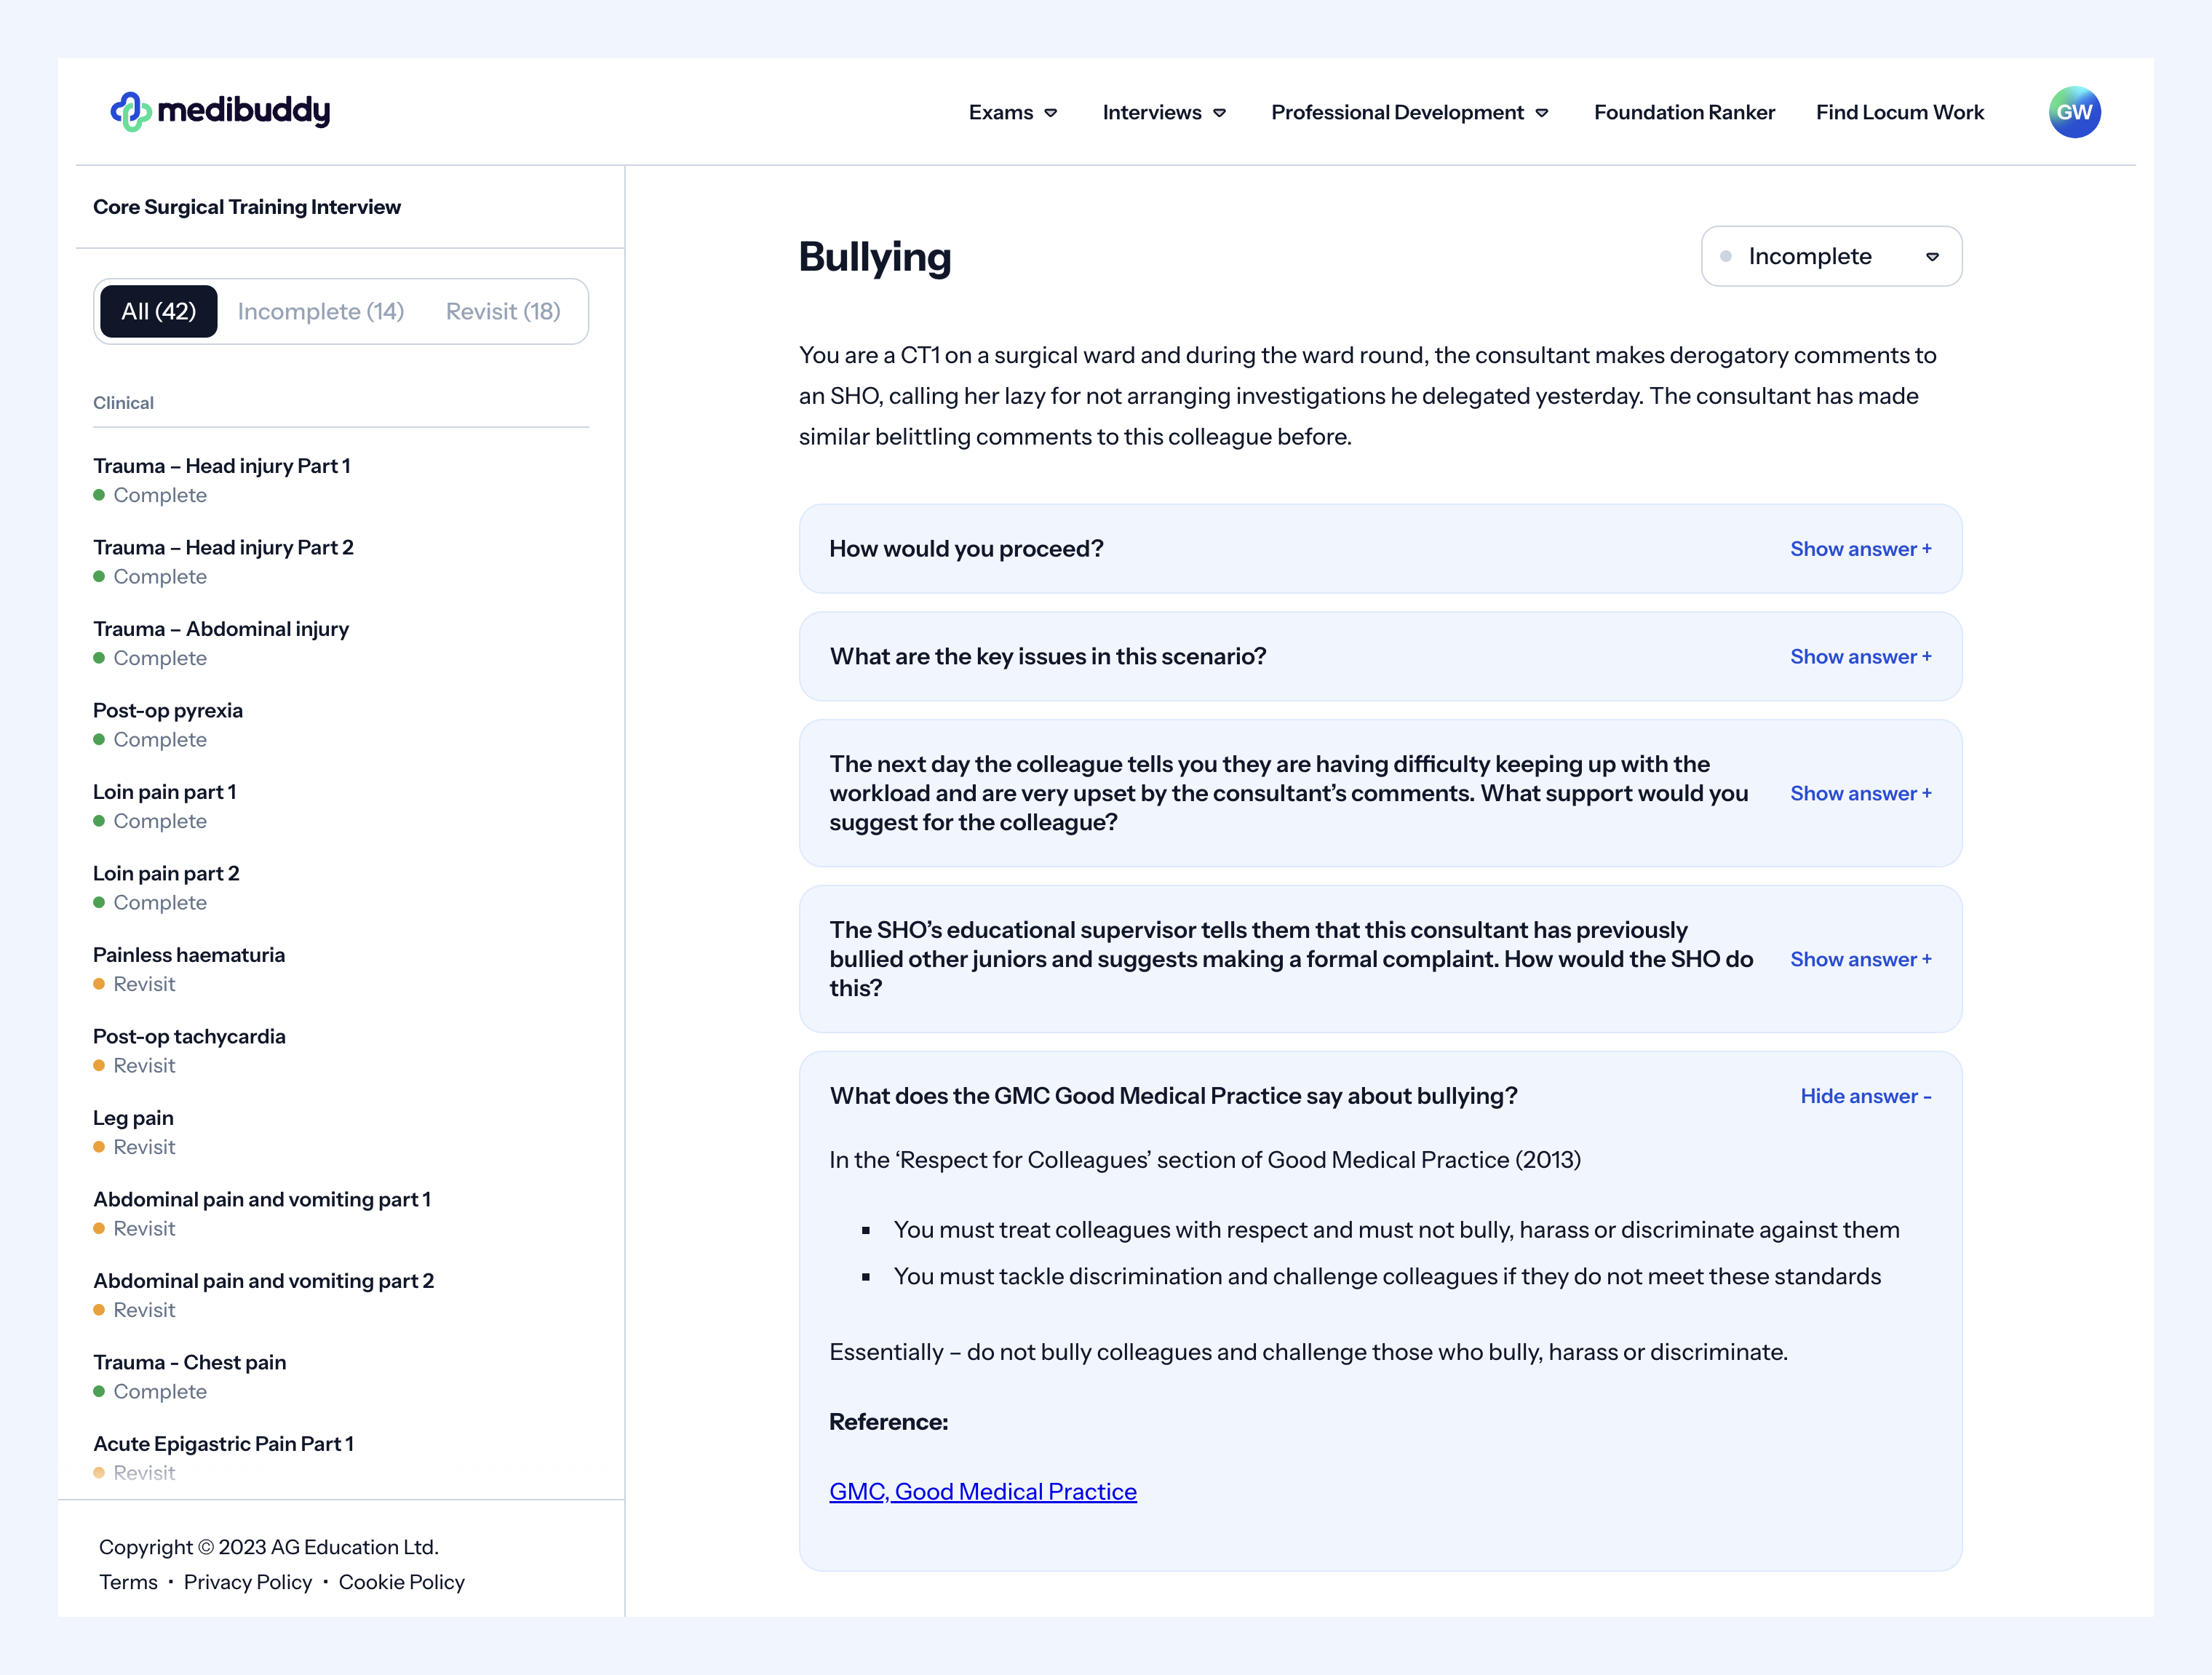Viewport: 2212px width, 1675px height.
Task: Expand the Professional Development dropdown
Action: click(x=1410, y=112)
